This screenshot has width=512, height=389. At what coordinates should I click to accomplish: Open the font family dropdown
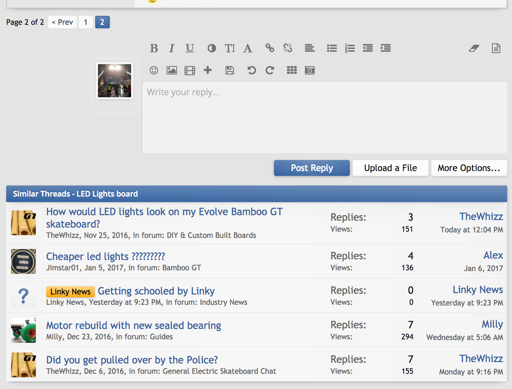pyautogui.click(x=247, y=48)
